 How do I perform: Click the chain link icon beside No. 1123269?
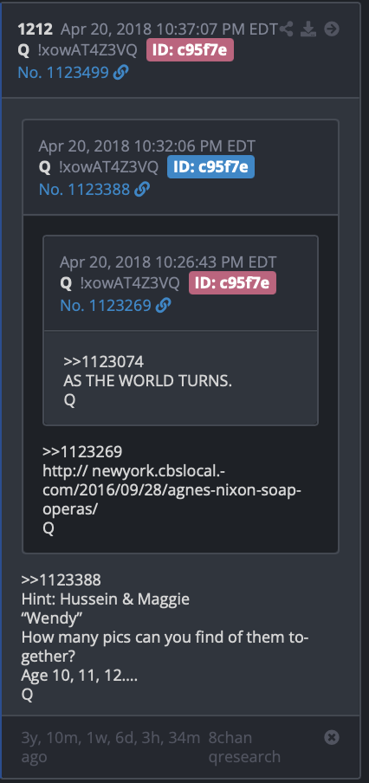(164, 306)
